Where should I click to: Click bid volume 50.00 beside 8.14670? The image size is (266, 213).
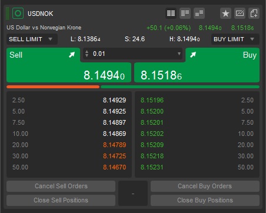20,167
